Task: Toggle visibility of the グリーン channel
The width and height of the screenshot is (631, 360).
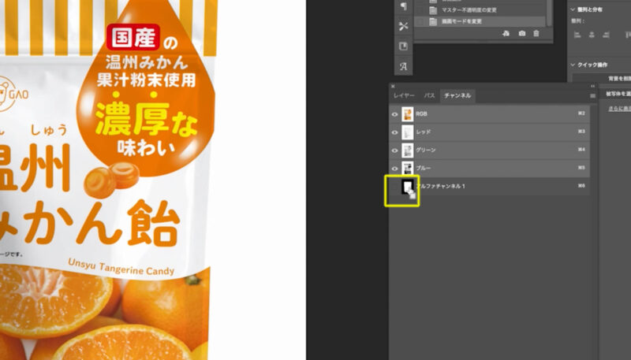Action: point(395,150)
